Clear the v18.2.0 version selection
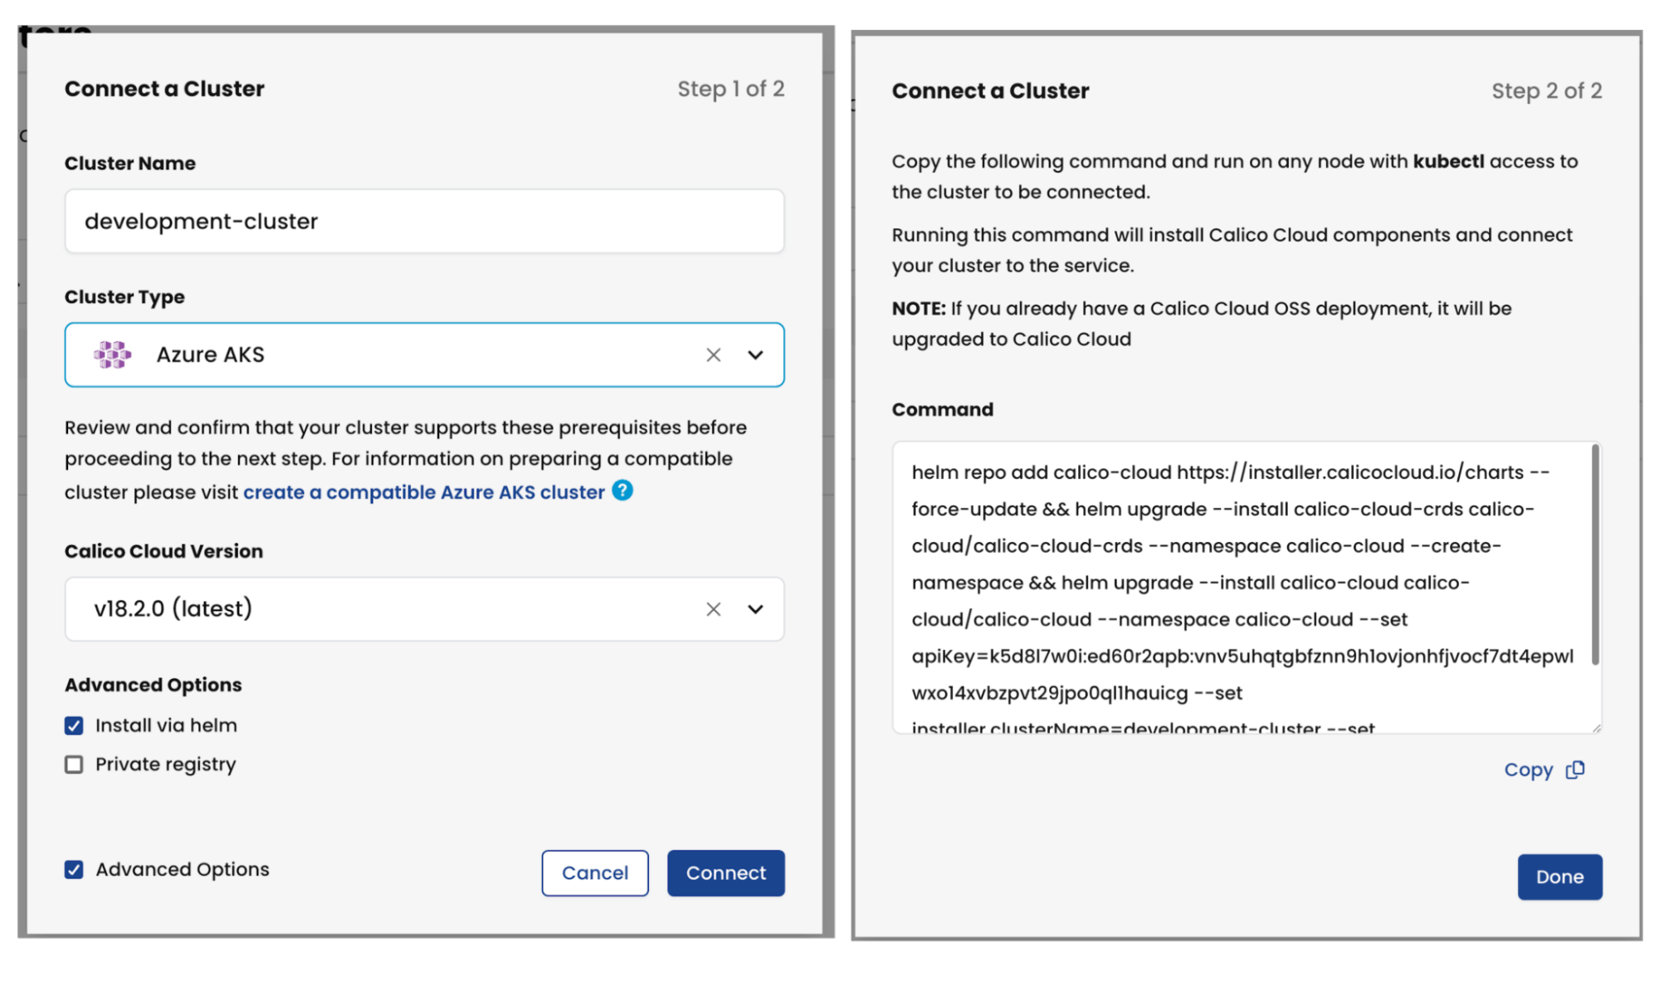The image size is (1659, 987). click(713, 609)
